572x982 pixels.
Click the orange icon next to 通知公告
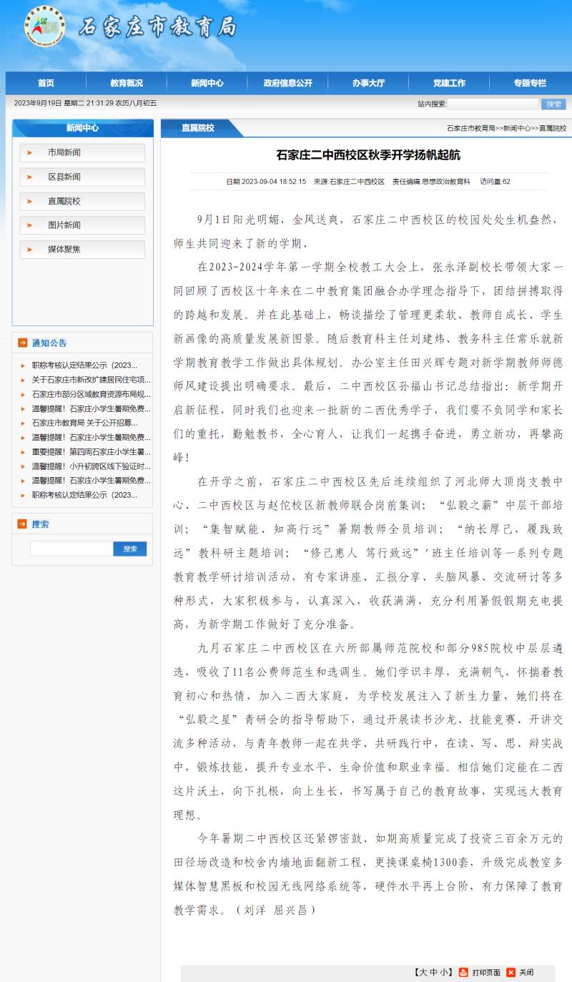tap(23, 343)
